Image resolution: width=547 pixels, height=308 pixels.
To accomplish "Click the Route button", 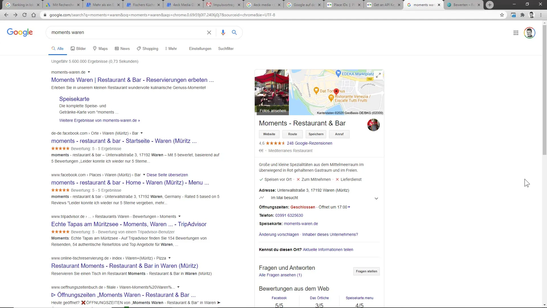I will [x=293, y=134].
